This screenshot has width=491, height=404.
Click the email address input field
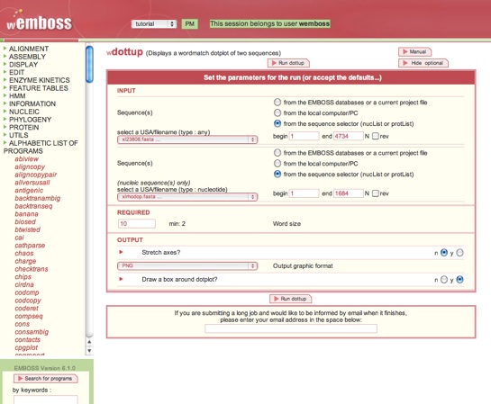[x=291, y=328]
